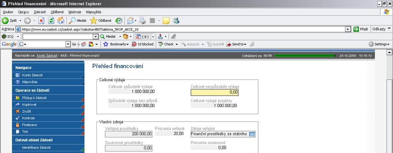The image size is (393, 153).
Task: Open the Mail envelope icon
Action: pyautogui.click(x=130, y=20)
